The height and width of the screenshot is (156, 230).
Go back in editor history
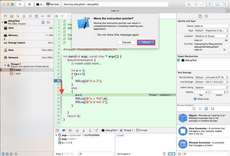[x=62, y=16]
